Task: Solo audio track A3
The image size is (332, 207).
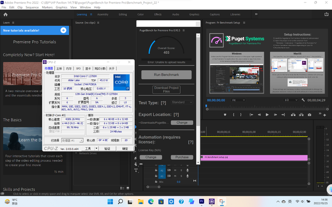Action: [180, 176]
